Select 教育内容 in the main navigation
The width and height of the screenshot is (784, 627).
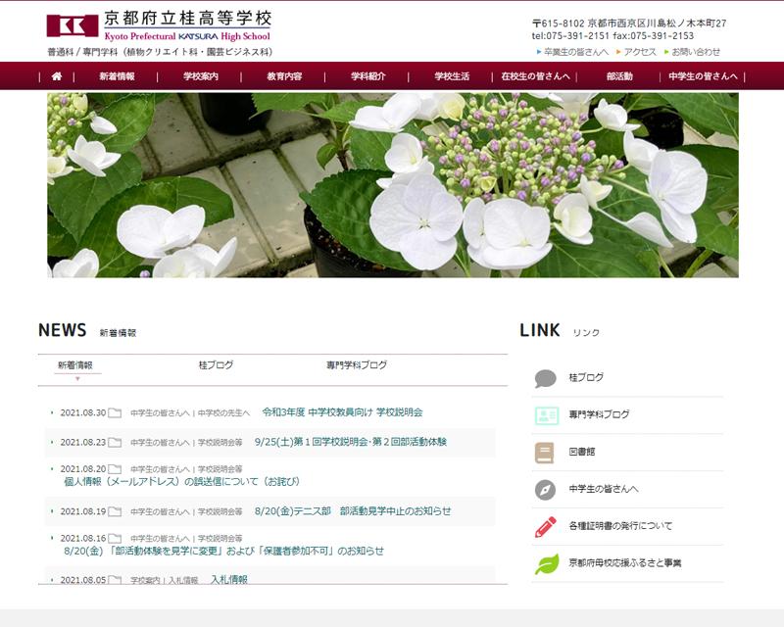coord(284,76)
